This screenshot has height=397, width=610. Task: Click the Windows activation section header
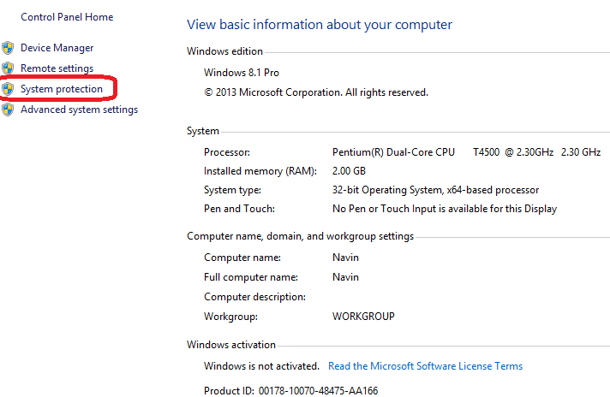click(231, 345)
